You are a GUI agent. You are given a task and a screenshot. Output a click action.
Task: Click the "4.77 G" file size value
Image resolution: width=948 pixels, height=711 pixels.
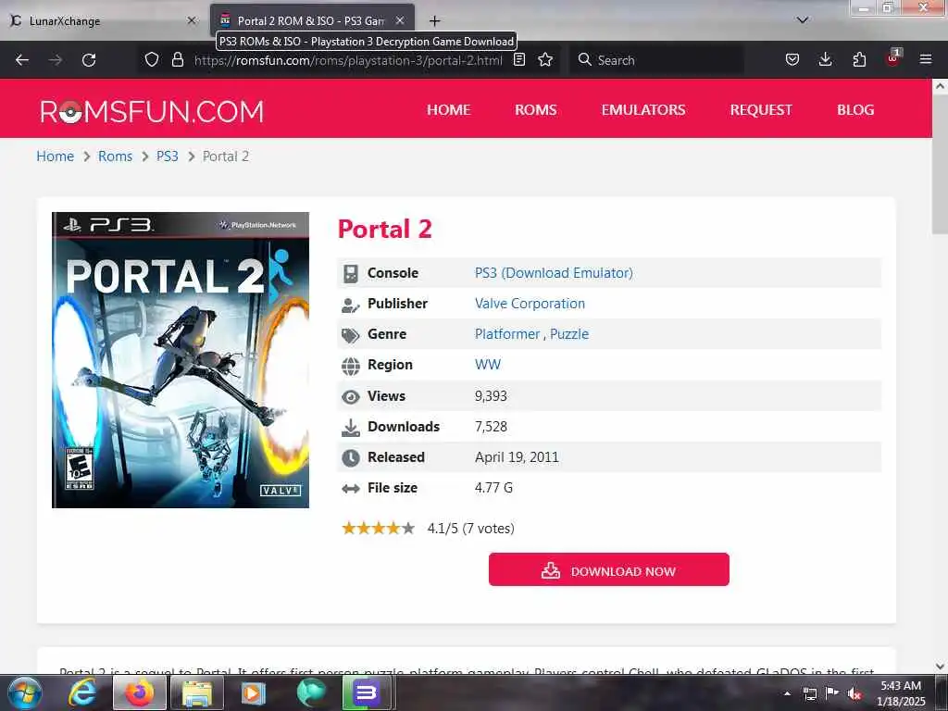pos(493,488)
